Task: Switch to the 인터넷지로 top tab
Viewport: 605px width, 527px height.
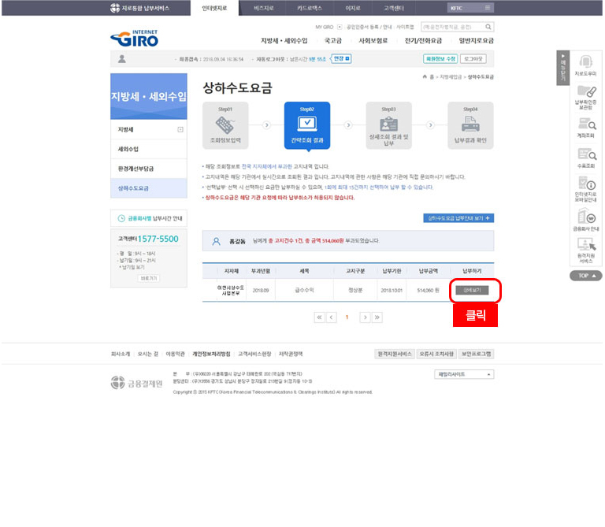Action: point(214,8)
